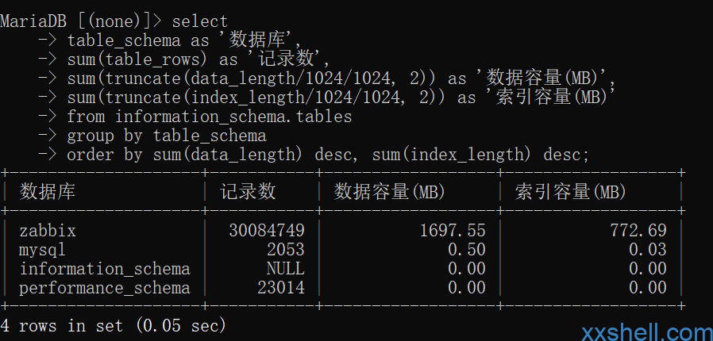Click the MariaDB [(none)] prompt text

coord(80,21)
